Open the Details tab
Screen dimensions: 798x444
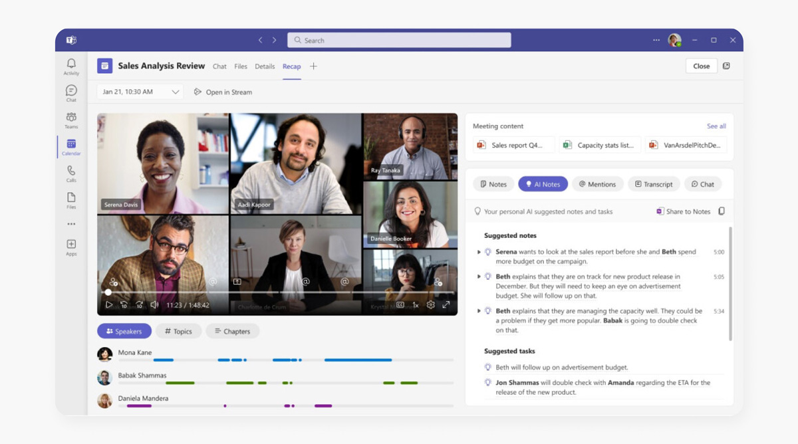tap(265, 66)
